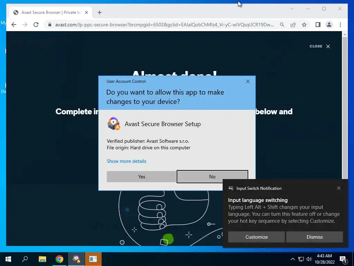Click the Customize button in the notification

(257, 237)
